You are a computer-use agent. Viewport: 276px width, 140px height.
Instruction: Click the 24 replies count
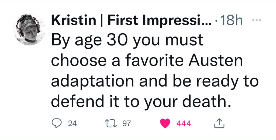73,124
